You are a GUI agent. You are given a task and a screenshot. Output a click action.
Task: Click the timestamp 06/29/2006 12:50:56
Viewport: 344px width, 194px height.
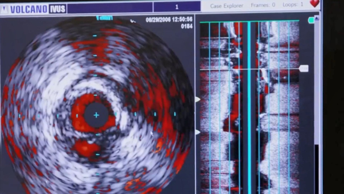(x=169, y=20)
